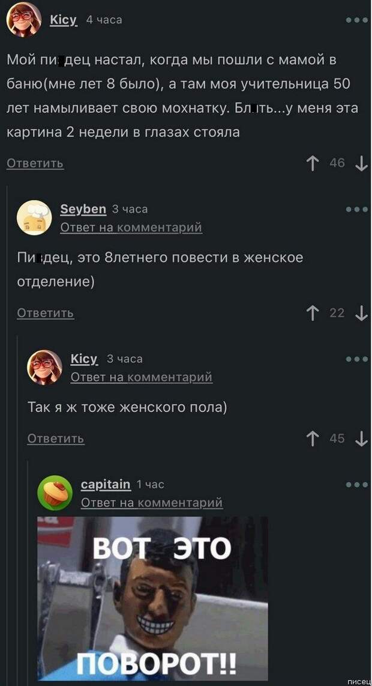Follow 'Ответ на комментарий' link under Seyben
The image size is (372, 686).
131,228
